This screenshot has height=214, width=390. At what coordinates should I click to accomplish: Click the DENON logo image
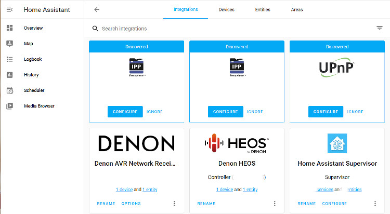click(137, 143)
